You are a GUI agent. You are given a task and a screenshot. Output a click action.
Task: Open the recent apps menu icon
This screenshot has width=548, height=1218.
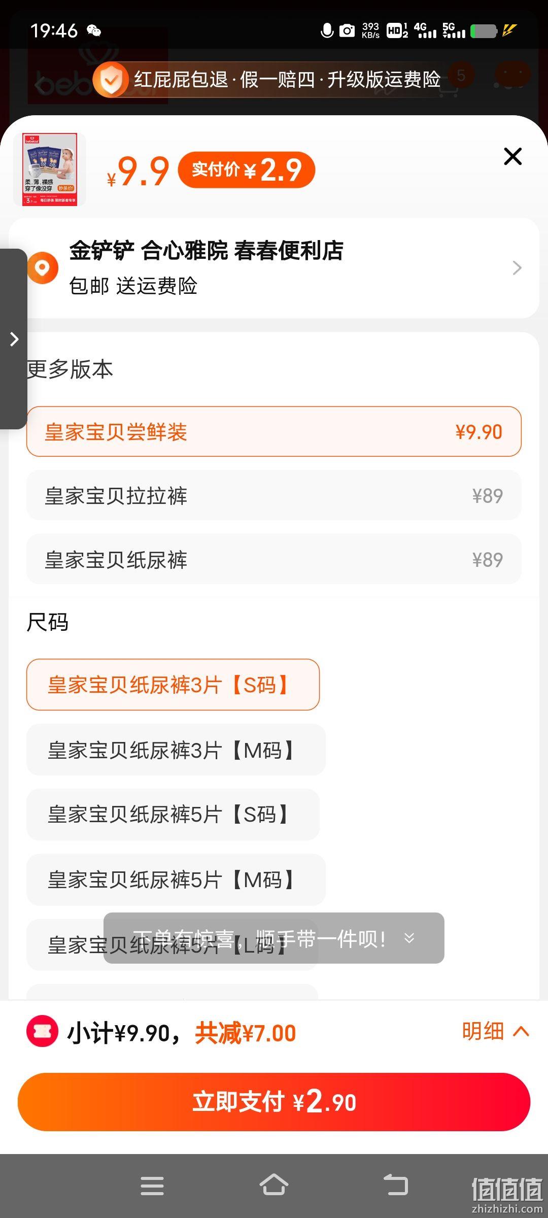tap(152, 1186)
